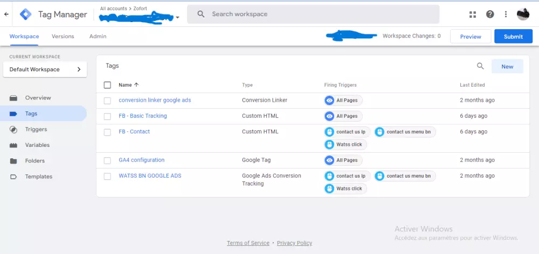Viewport: 539px width, 254px height.
Task: Click the Firing Triggers column header
Action: [x=340, y=85]
